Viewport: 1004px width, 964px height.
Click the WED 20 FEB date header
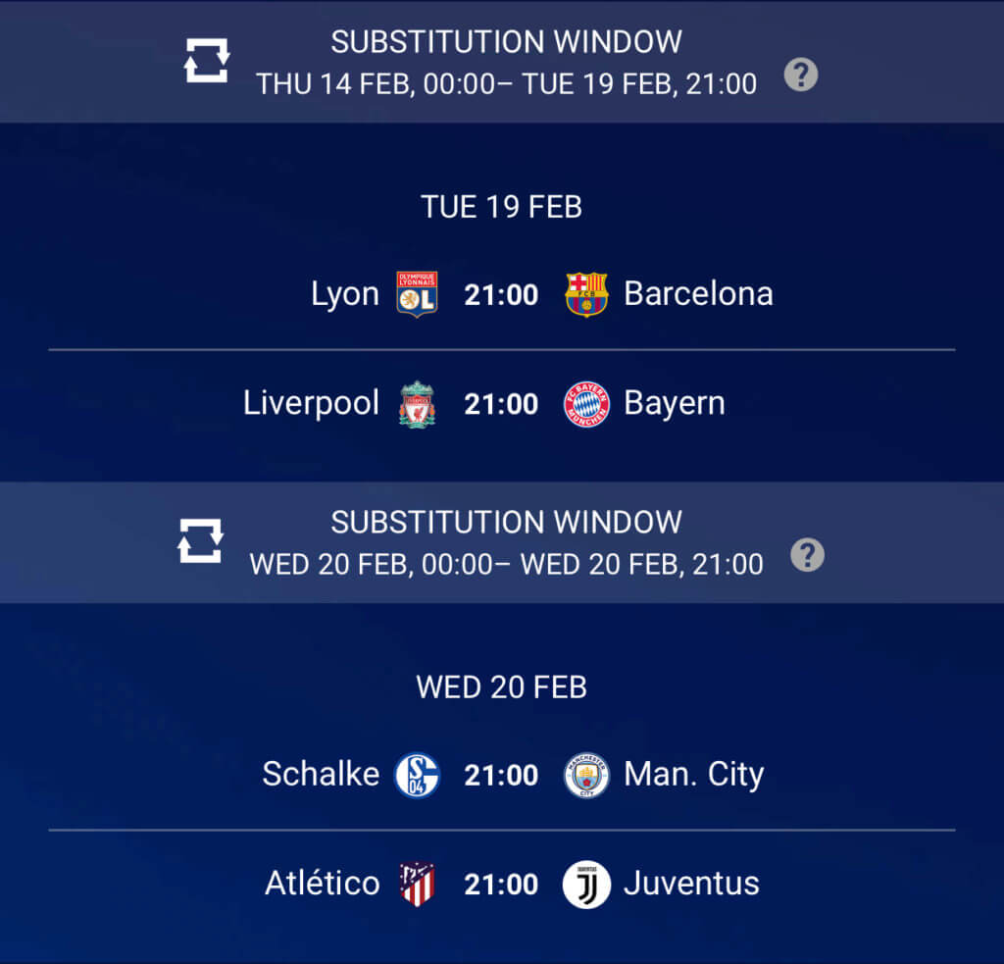[x=501, y=687]
